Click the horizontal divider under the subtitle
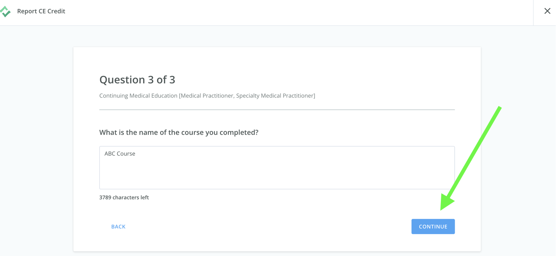Image resolution: width=558 pixels, height=256 pixels. (x=277, y=110)
